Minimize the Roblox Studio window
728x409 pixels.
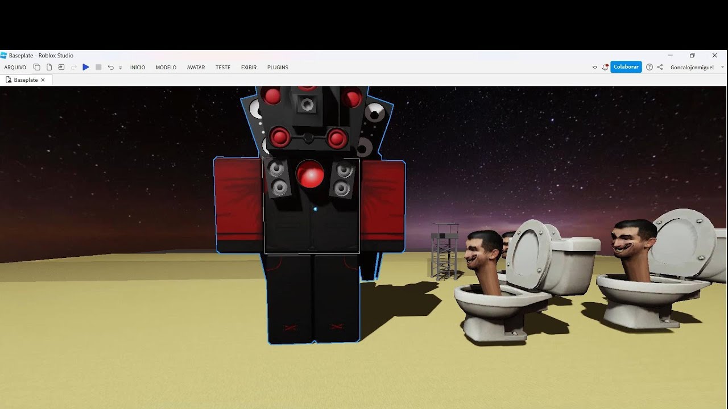click(x=671, y=55)
